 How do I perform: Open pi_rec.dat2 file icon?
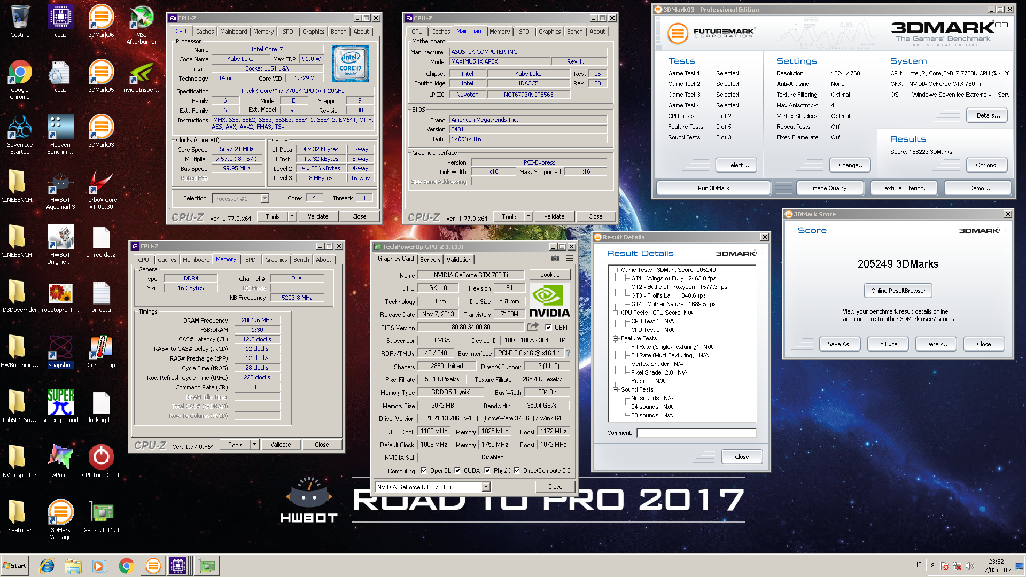tap(101, 241)
